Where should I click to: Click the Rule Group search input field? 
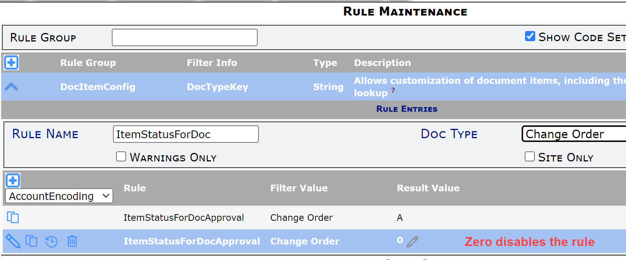185,37
